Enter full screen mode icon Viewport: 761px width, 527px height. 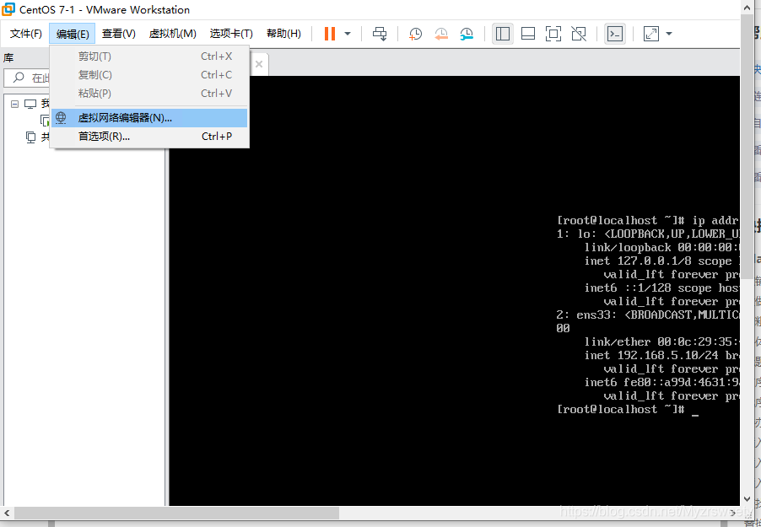click(x=553, y=34)
